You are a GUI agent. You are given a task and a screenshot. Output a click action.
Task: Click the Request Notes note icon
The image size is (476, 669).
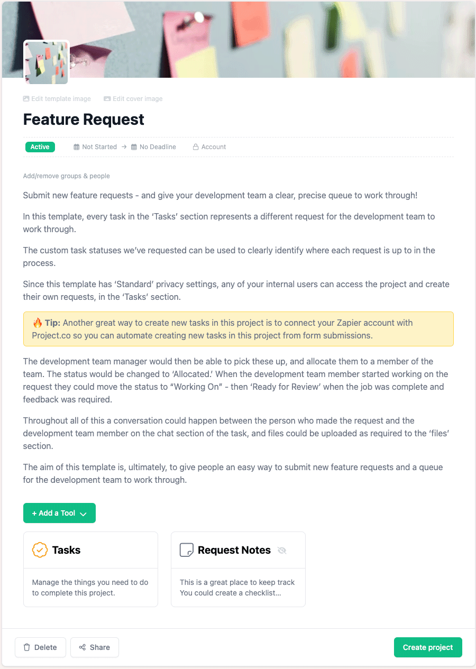186,550
